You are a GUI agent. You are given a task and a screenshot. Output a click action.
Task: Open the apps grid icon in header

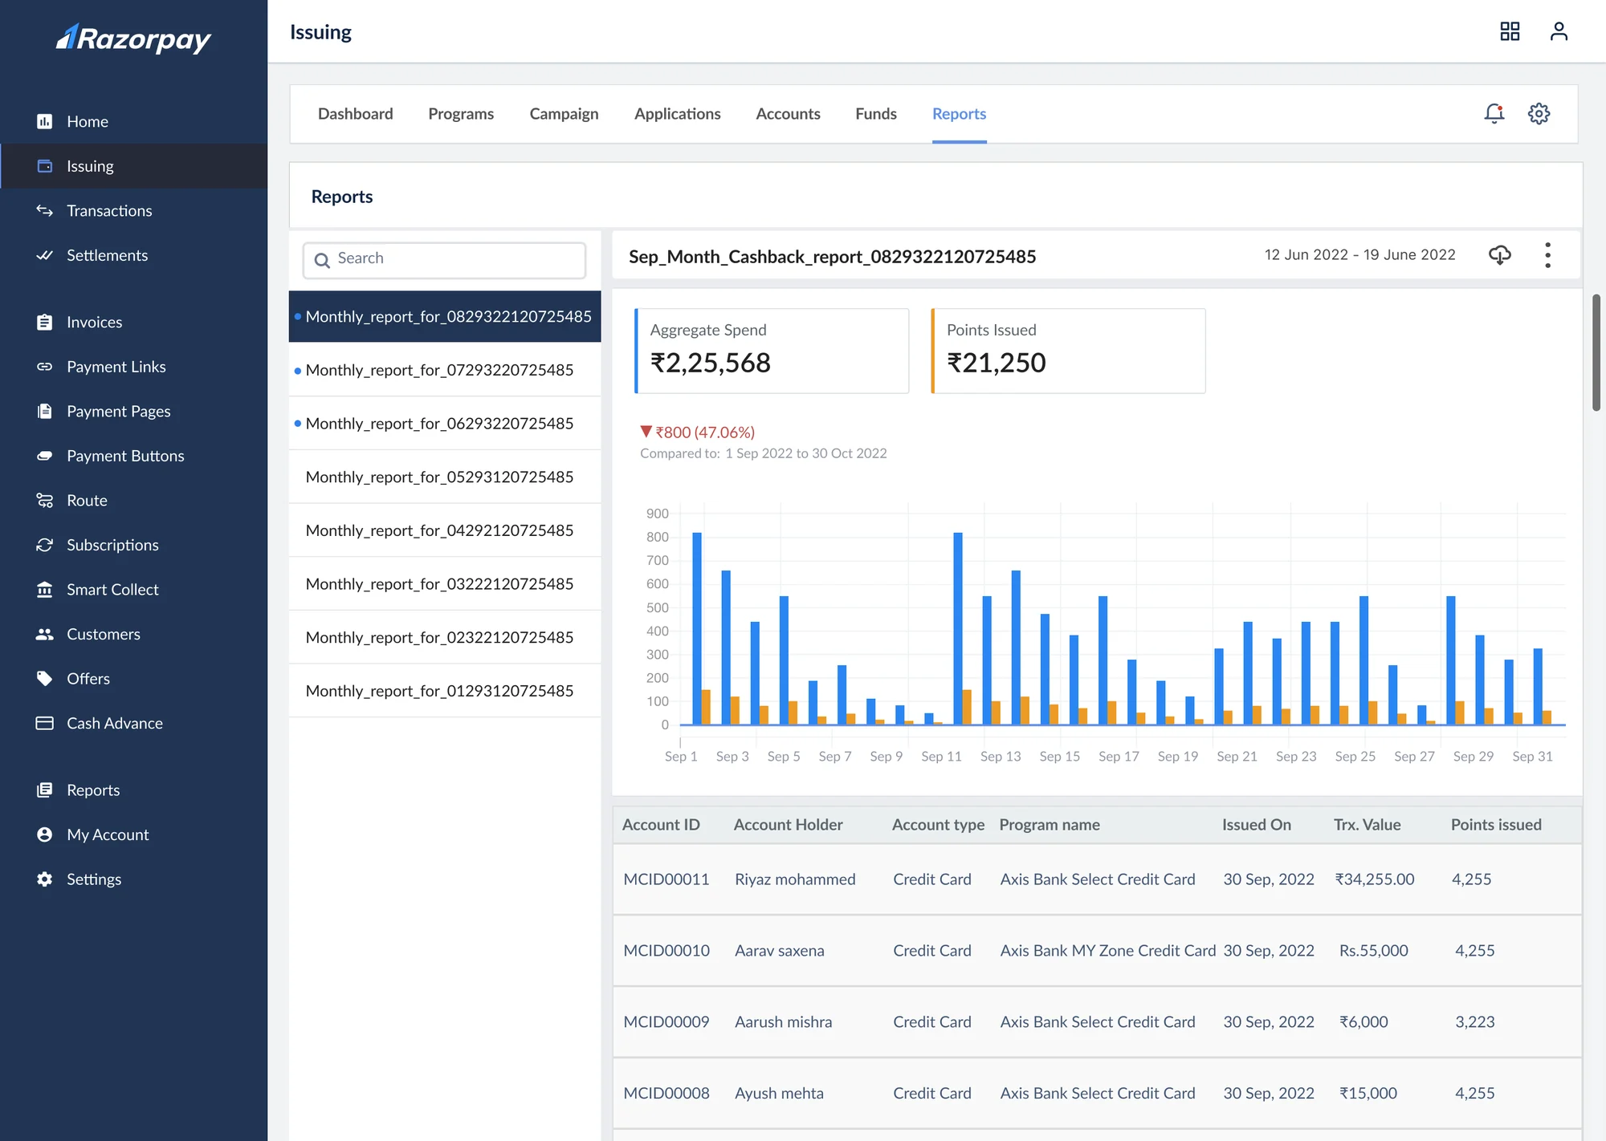[1510, 31]
